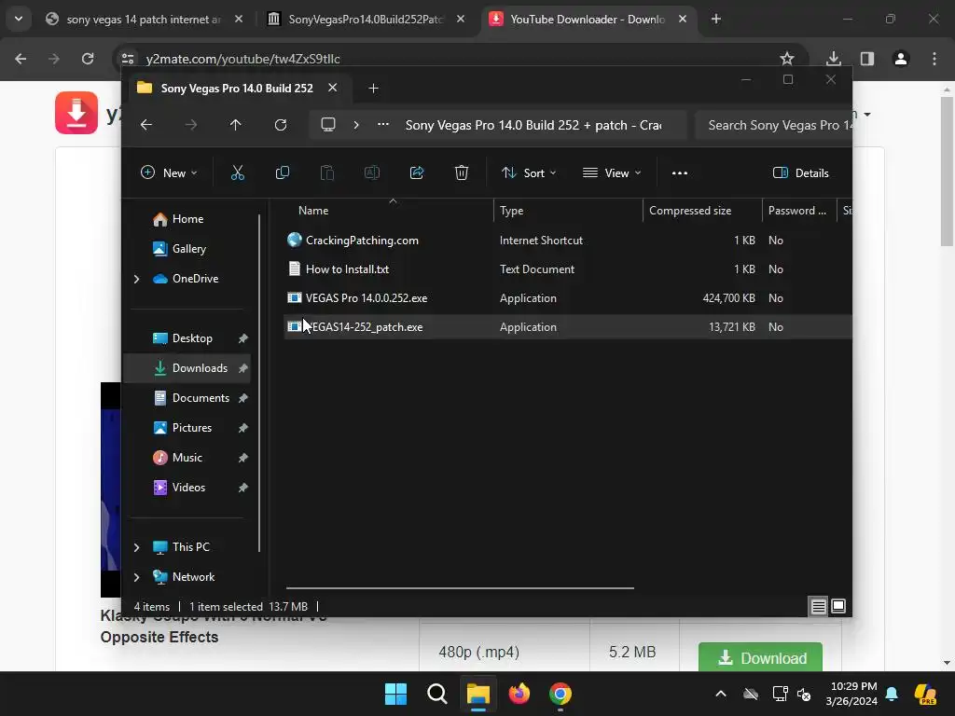Click Password protected column header
This screenshot has height=716, width=955.
pyautogui.click(x=799, y=211)
